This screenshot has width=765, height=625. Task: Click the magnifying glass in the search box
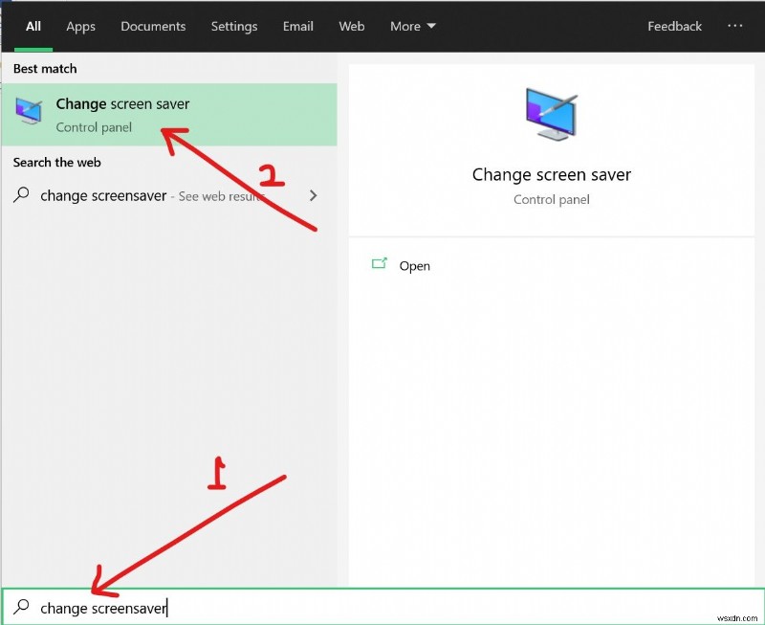click(x=19, y=608)
